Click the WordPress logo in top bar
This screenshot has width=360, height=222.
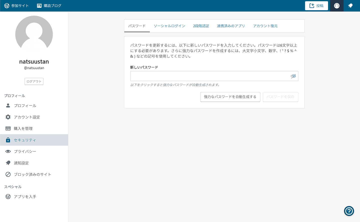[7, 5]
